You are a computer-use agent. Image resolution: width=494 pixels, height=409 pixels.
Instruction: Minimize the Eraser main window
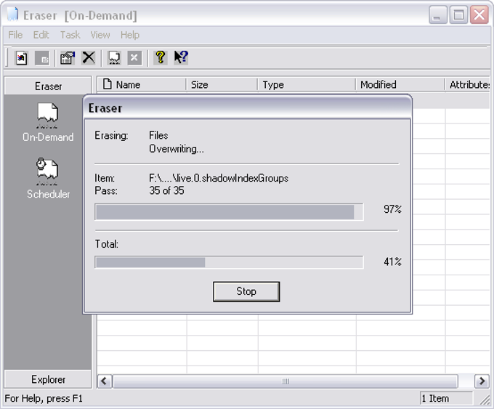click(x=437, y=15)
